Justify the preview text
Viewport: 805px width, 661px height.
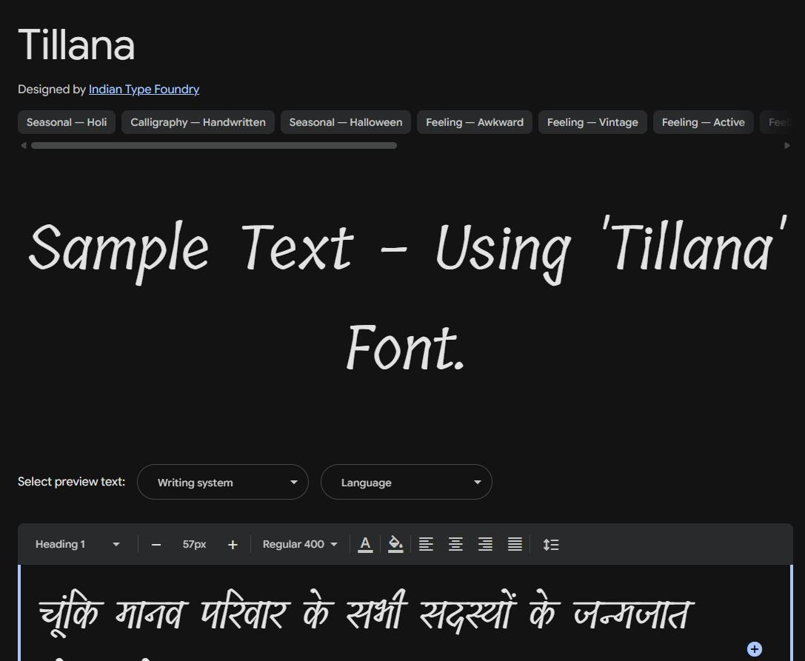tap(515, 544)
